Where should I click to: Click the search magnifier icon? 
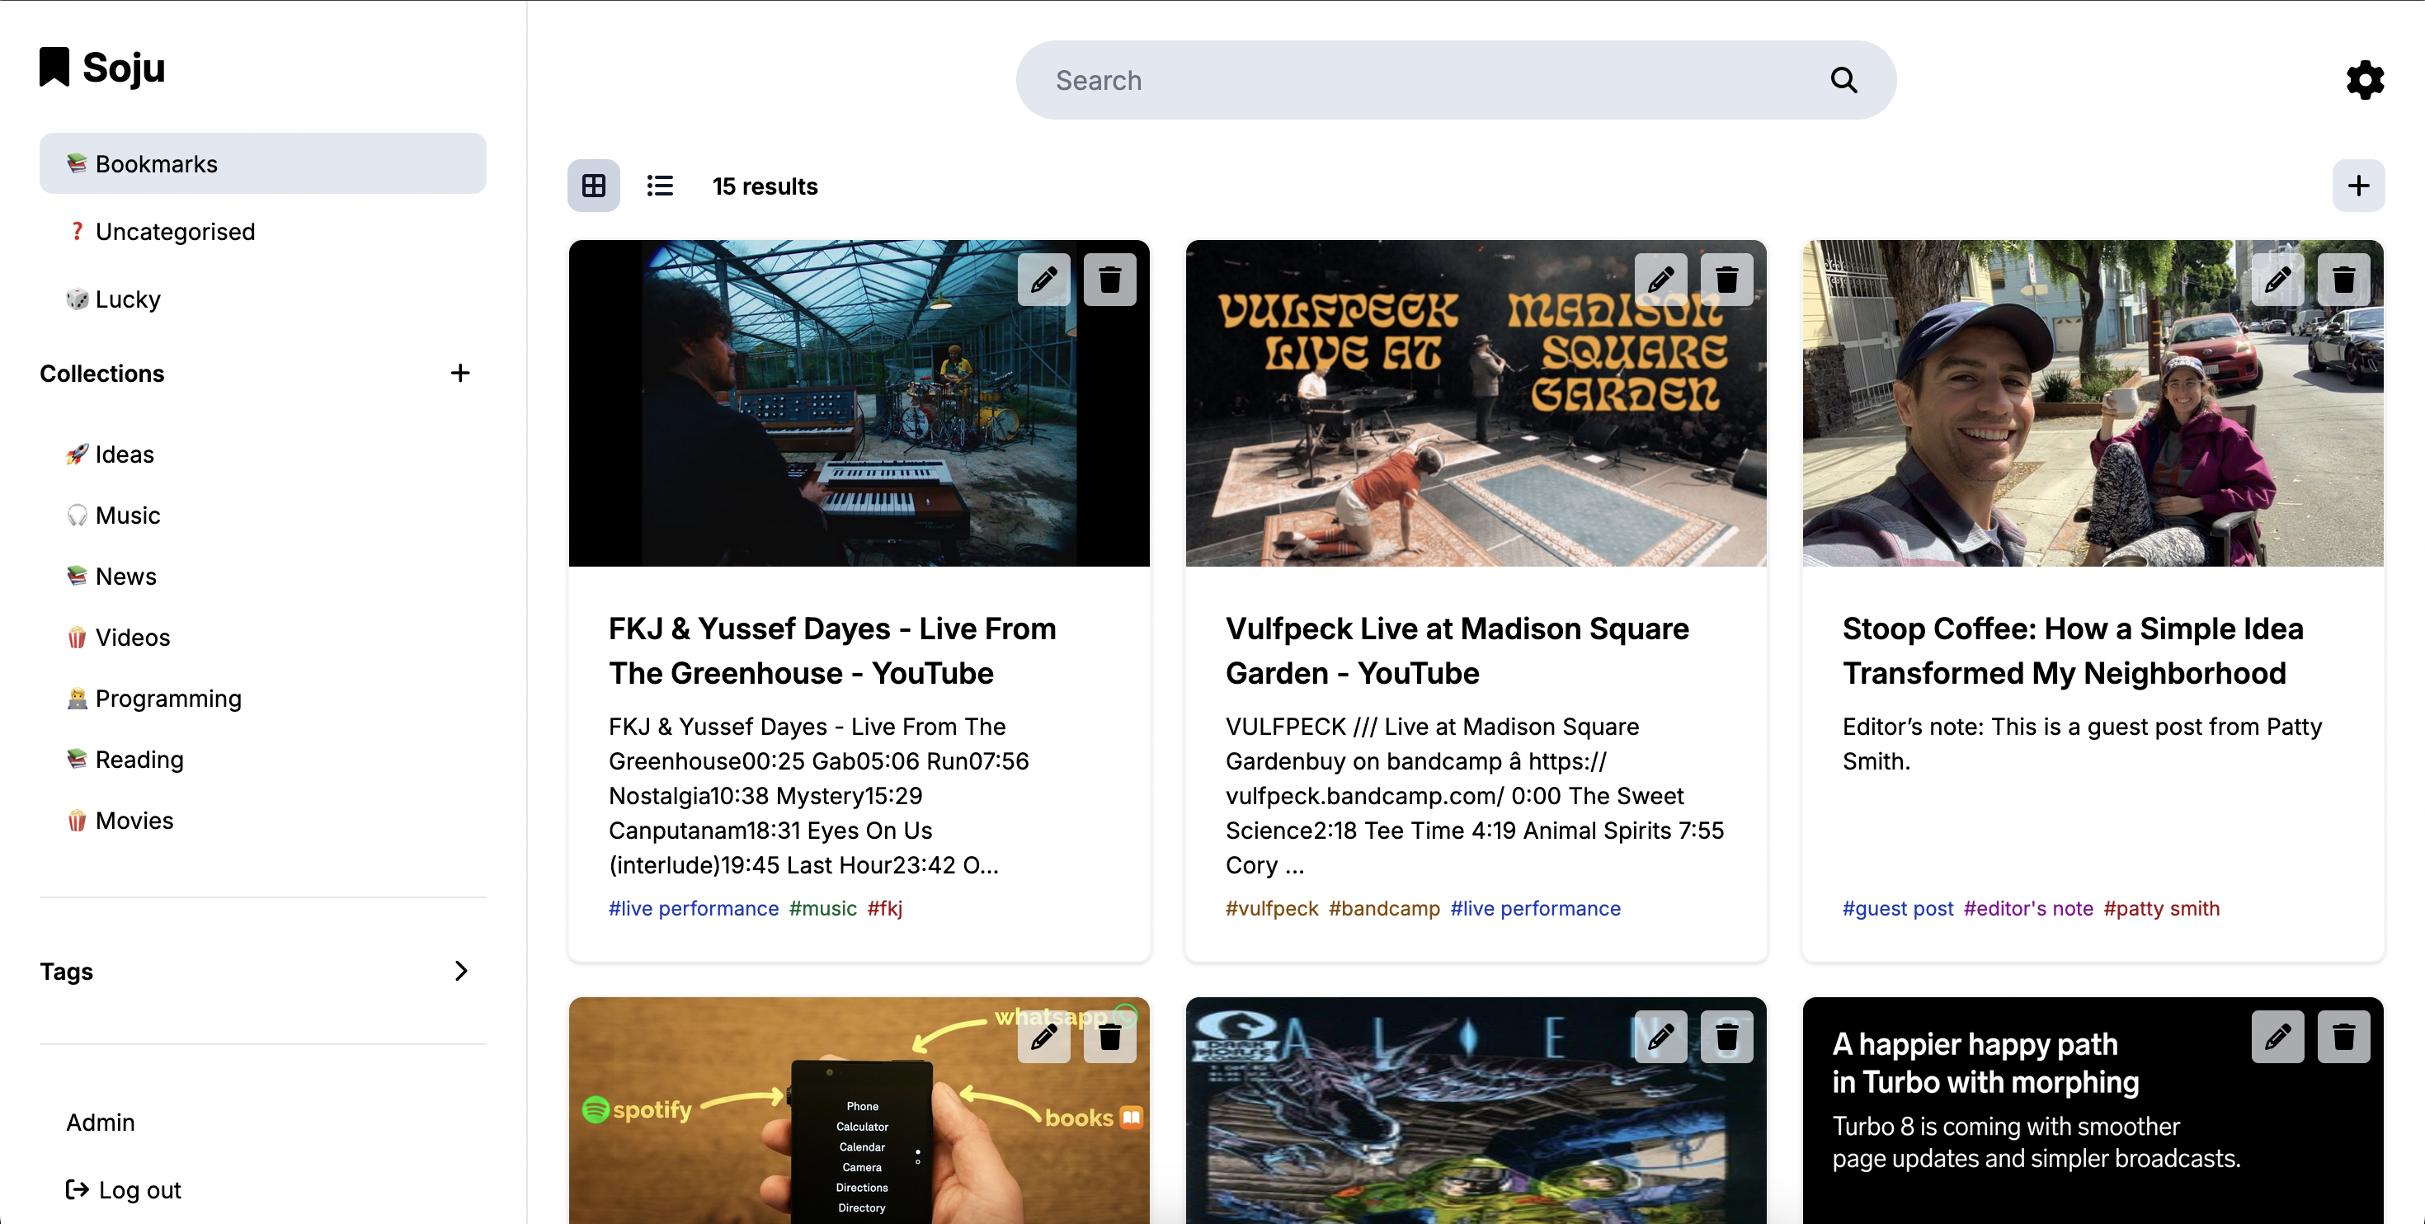coord(1843,80)
